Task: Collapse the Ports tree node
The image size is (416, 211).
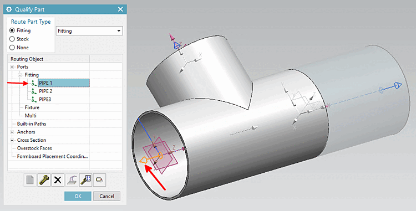Action: [12, 67]
